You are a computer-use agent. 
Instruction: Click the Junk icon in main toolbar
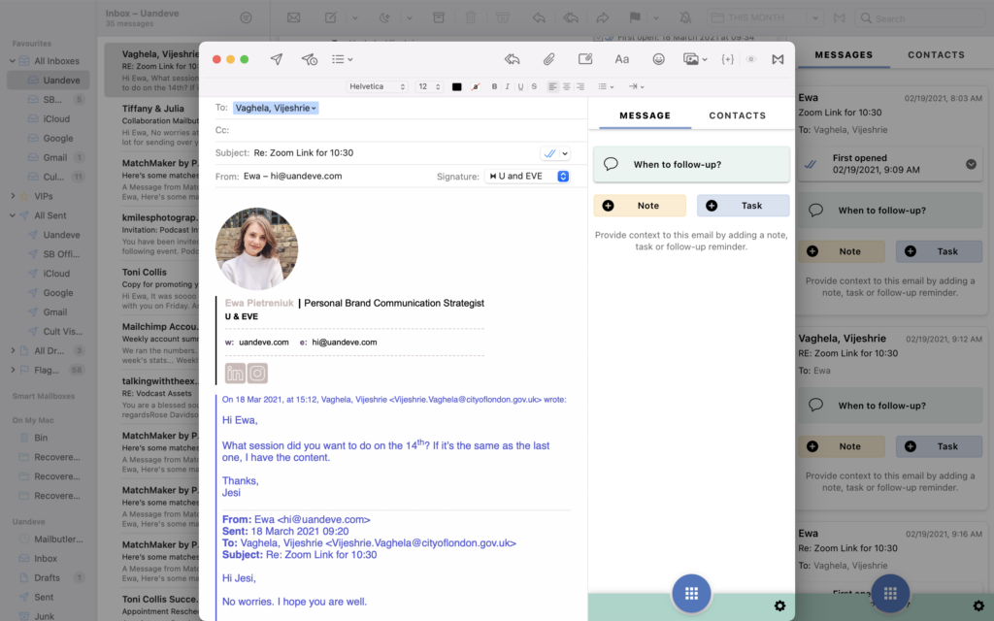[x=503, y=17]
